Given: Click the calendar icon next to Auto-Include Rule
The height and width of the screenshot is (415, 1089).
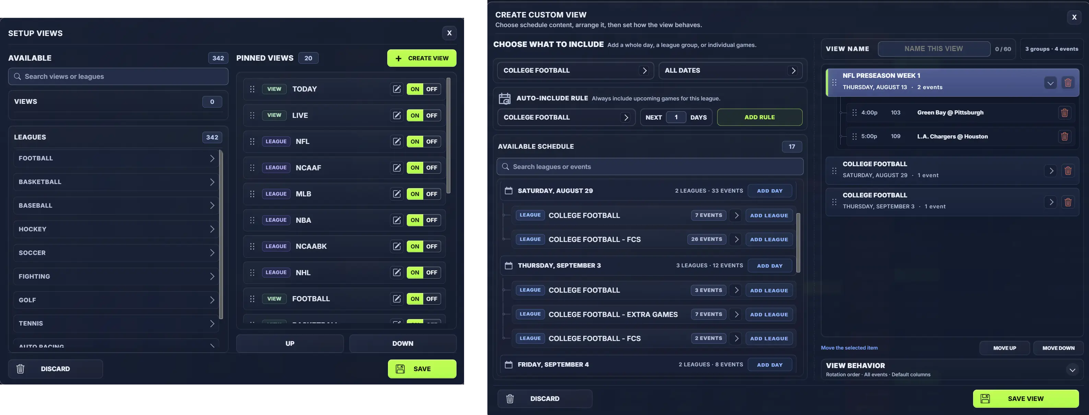Looking at the screenshot, I should [505, 98].
